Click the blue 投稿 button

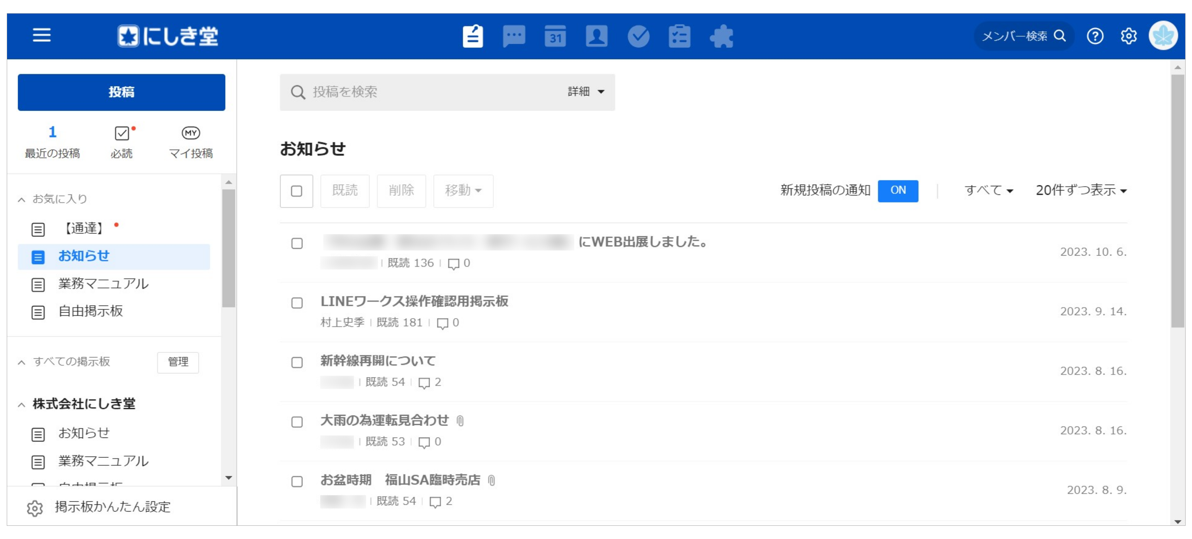pos(121,92)
